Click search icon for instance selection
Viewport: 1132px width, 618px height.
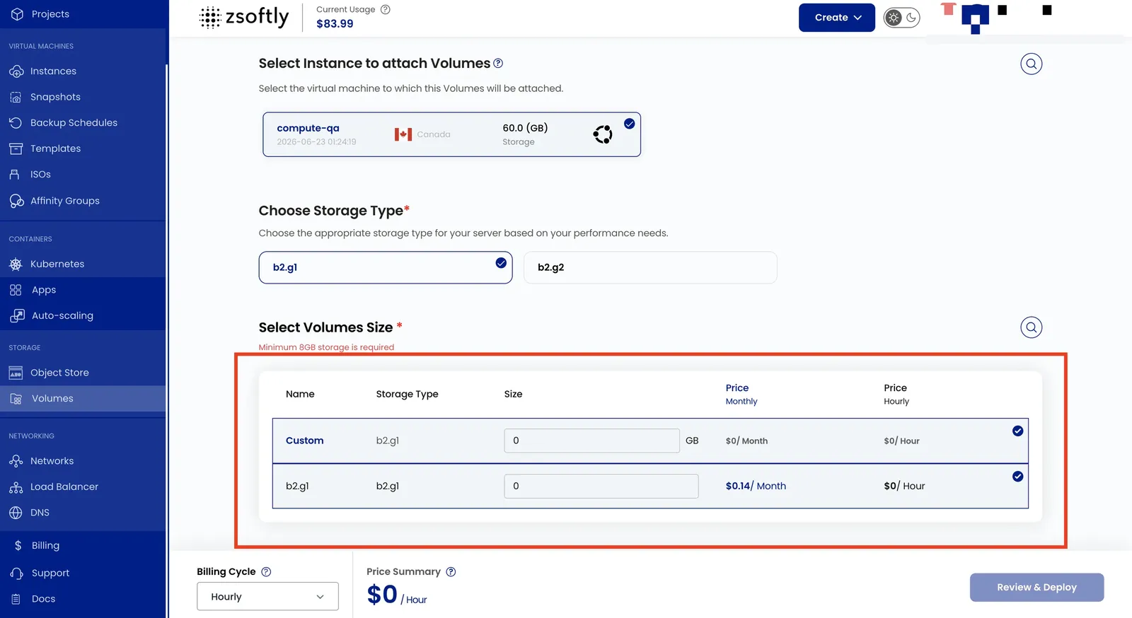pyautogui.click(x=1031, y=64)
